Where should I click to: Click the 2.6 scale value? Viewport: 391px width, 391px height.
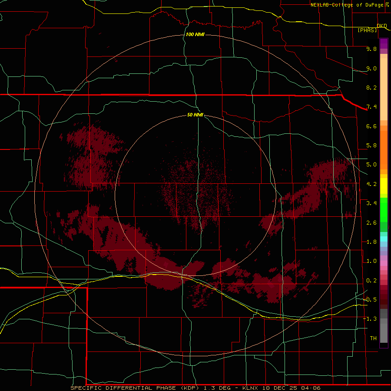371,223
